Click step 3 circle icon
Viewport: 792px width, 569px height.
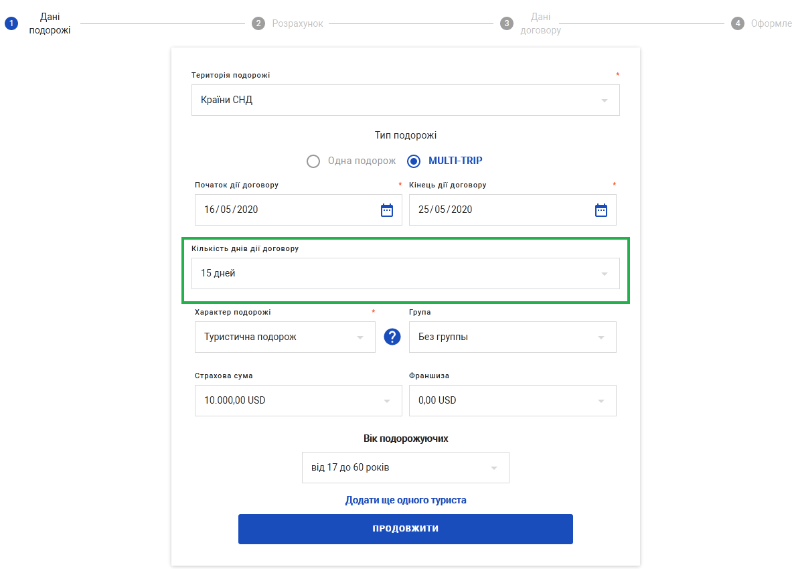pos(507,23)
